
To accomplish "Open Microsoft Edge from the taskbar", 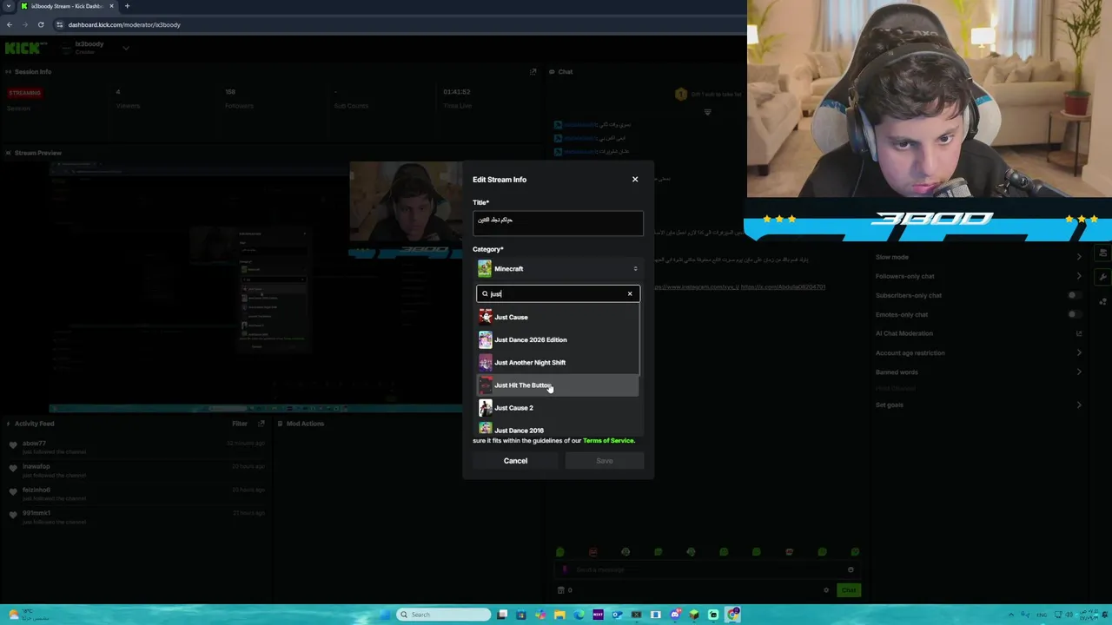I will 579,615.
